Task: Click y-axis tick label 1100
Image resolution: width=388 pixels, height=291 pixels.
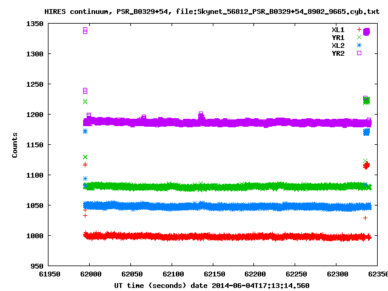Action: [x=35, y=175]
